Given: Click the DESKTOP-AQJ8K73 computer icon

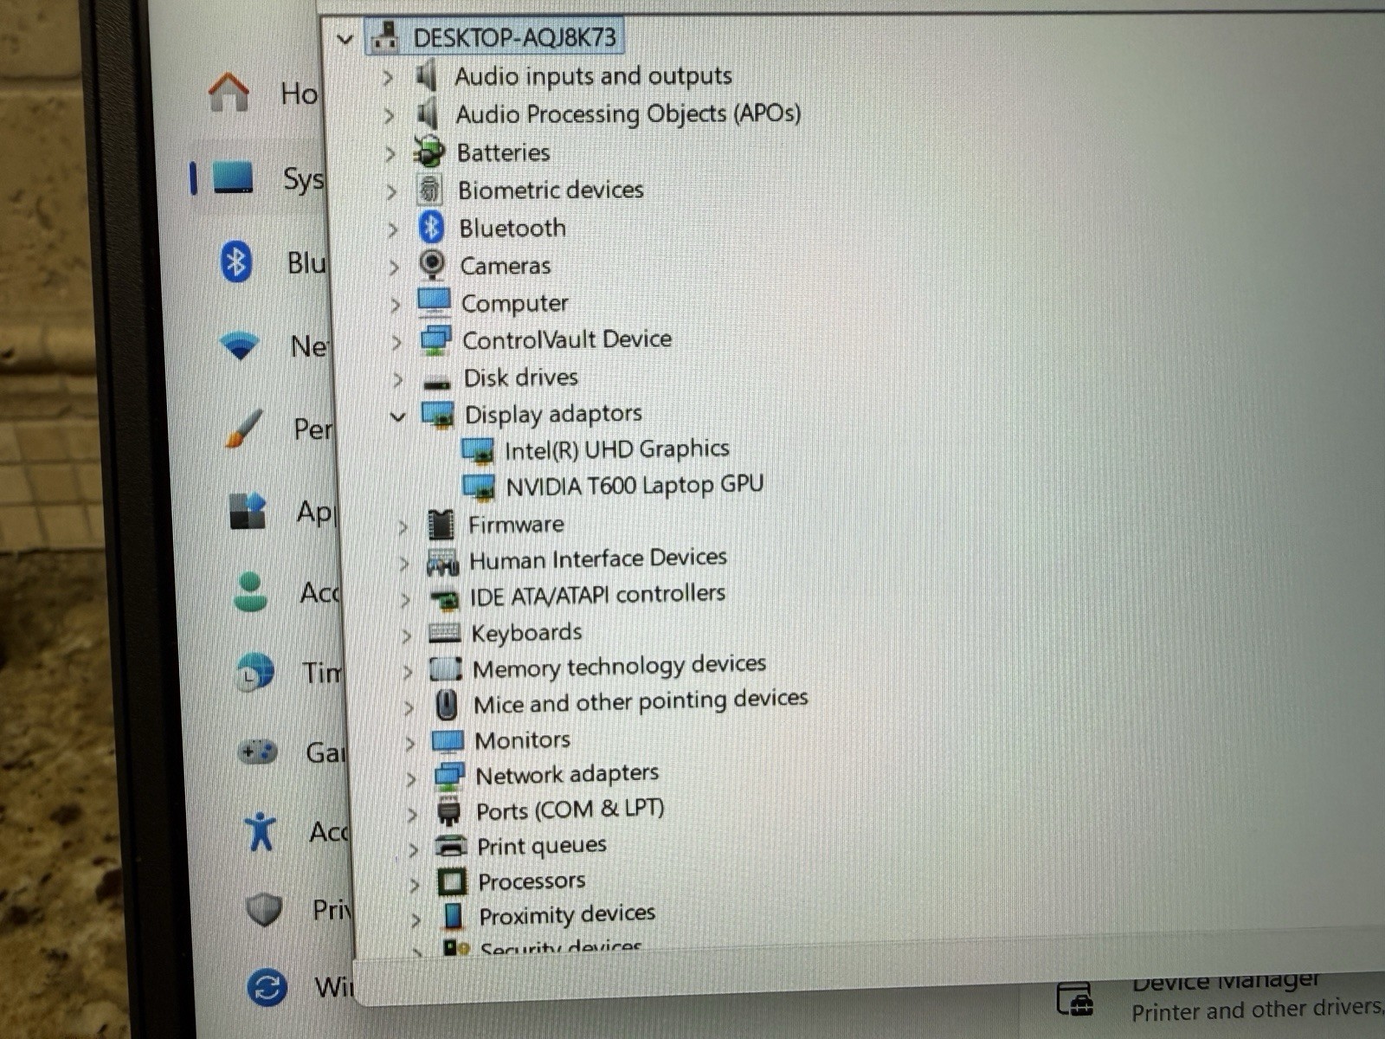Looking at the screenshot, I should click(x=384, y=38).
